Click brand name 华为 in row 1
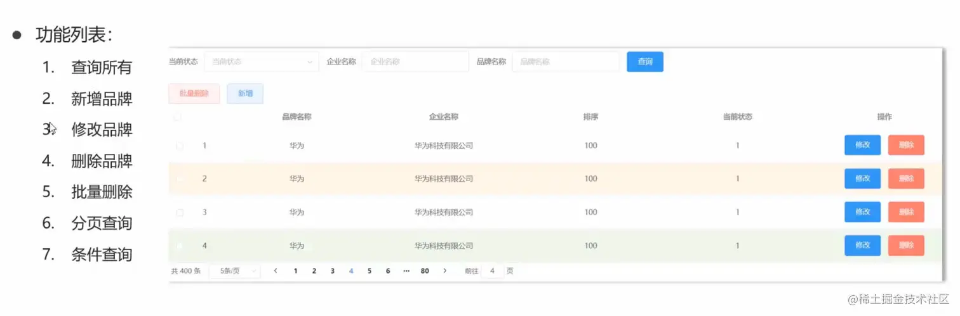The height and width of the screenshot is (316, 960). coord(297,146)
